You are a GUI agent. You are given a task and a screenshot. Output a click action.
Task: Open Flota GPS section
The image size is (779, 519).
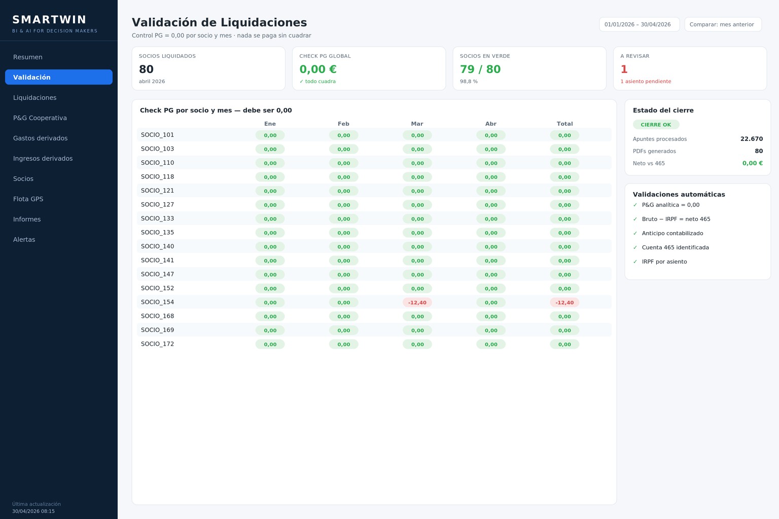click(x=59, y=199)
